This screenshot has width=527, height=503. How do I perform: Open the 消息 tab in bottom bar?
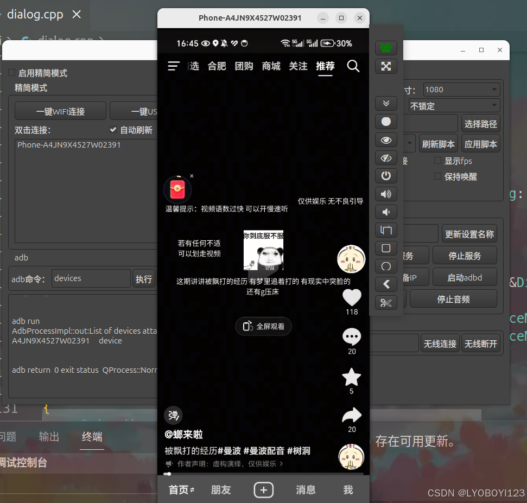[306, 490]
